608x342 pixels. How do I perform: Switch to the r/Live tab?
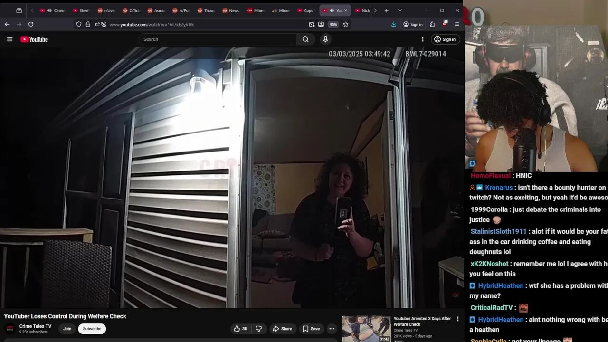pos(106,10)
